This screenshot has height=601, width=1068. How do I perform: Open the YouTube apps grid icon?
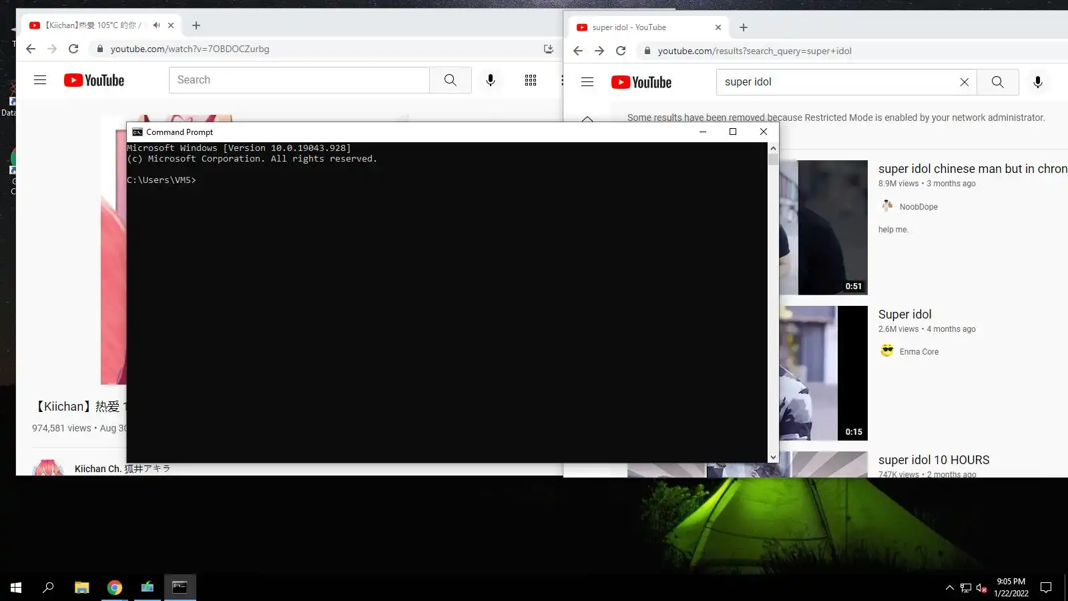click(x=531, y=80)
